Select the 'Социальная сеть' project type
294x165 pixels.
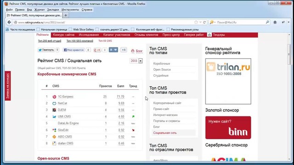(165, 133)
